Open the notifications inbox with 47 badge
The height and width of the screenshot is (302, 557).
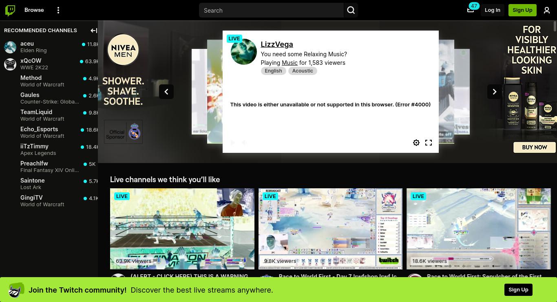pyautogui.click(x=471, y=10)
